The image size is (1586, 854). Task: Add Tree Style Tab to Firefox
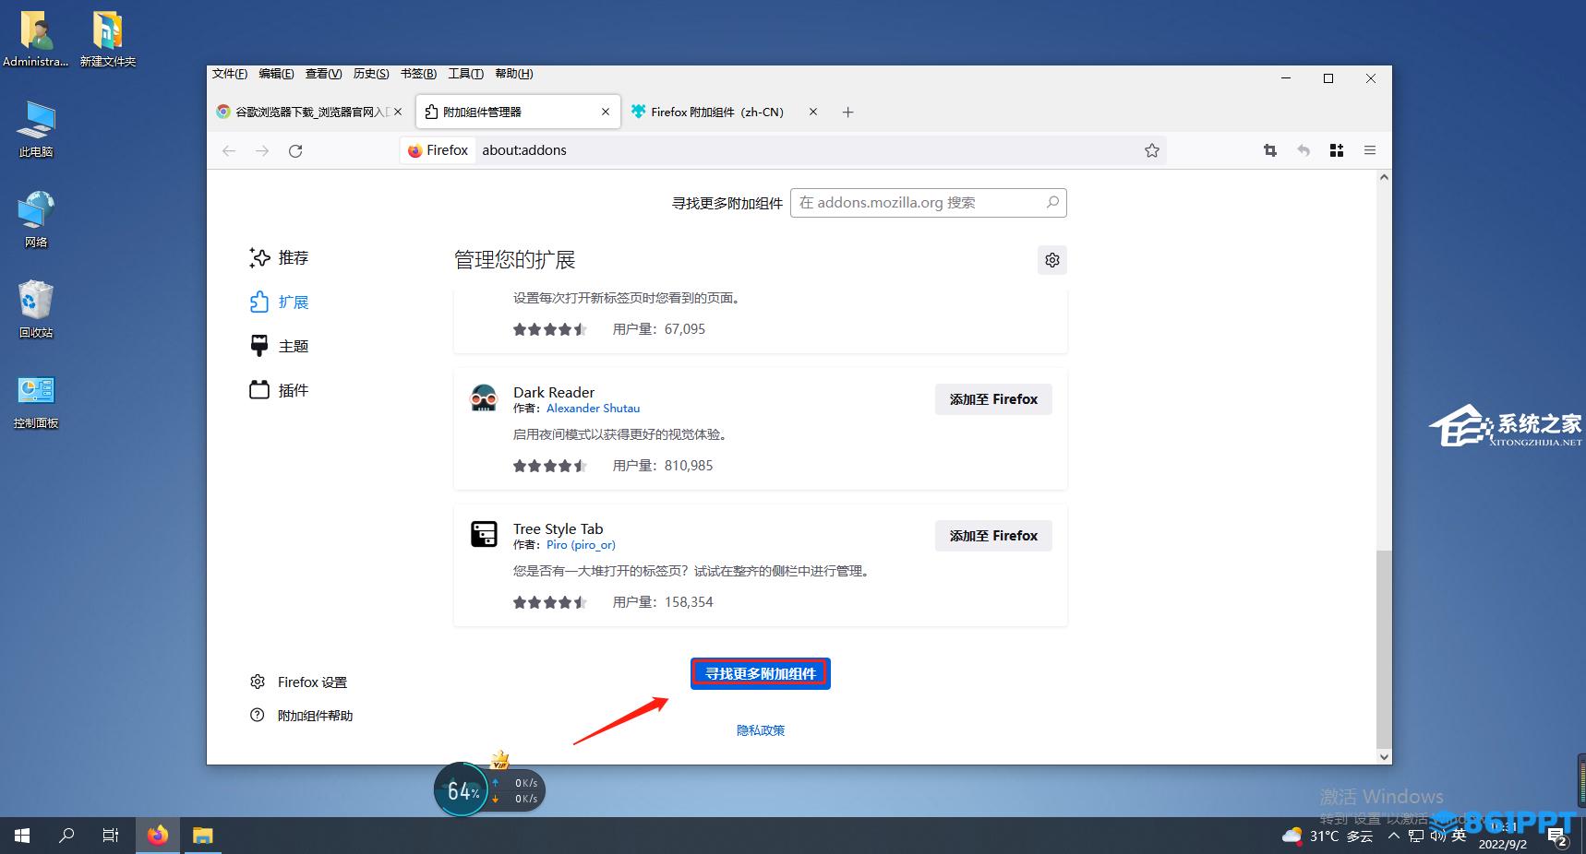993,536
